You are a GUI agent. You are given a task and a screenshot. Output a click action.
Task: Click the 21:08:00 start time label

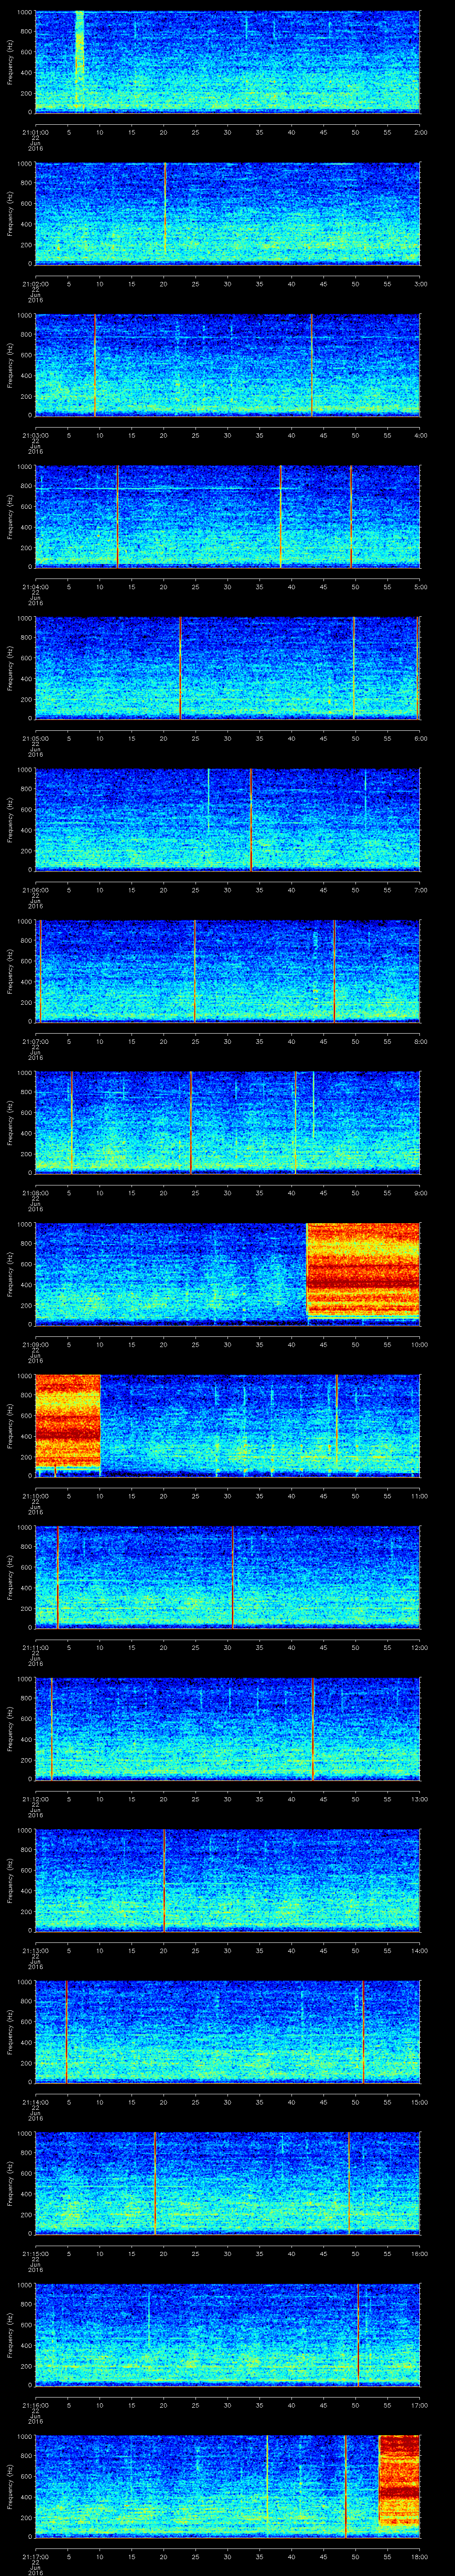pos(35,1193)
